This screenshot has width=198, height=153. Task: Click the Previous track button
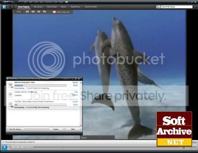[13, 147]
